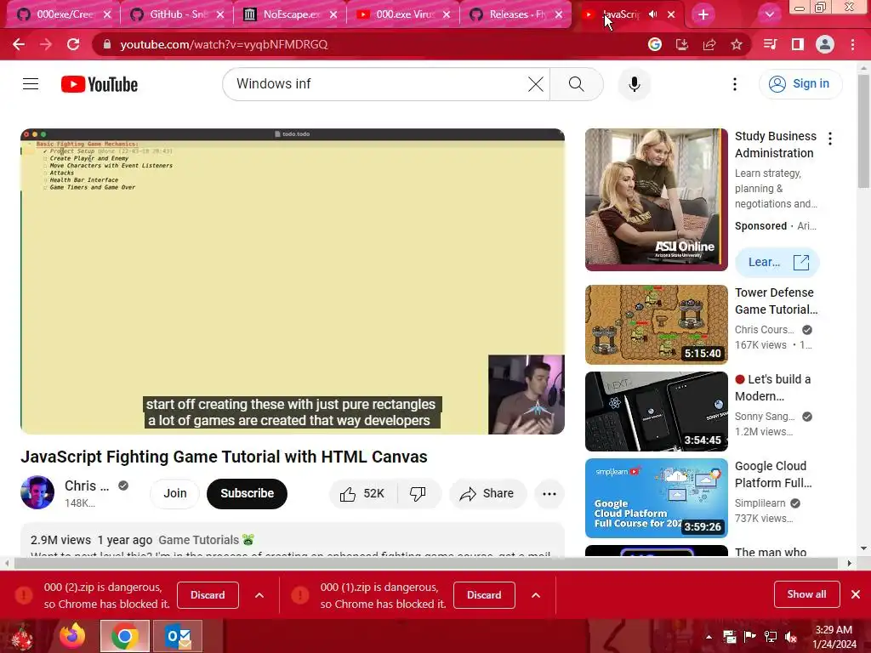Screen dimensions: 871x653
Task: Share this page from address bar
Action: coord(709,44)
